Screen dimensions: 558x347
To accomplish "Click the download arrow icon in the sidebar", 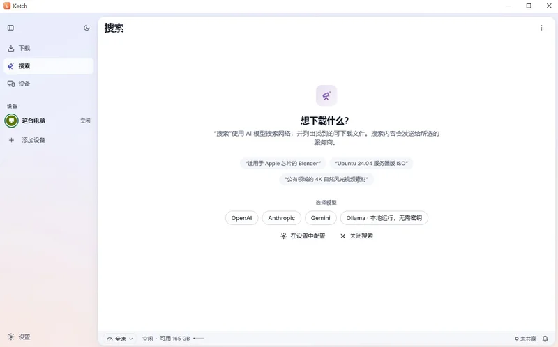I will tap(11, 48).
